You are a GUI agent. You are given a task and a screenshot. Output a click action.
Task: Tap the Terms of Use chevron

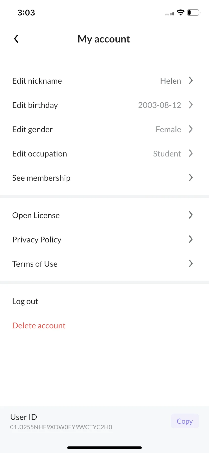click(191, 264)
